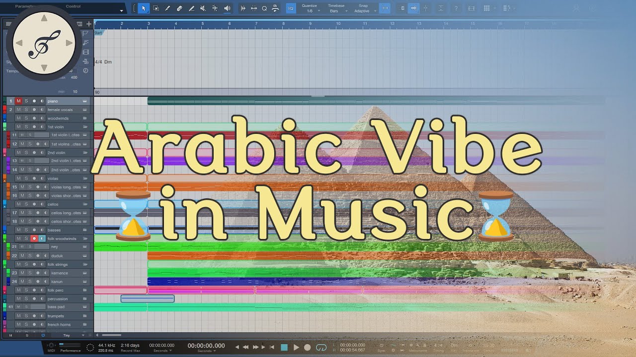Click the kanun track blue color swatch
The image size is (636, 357).
pyautogui.click(x=8, y=282)
